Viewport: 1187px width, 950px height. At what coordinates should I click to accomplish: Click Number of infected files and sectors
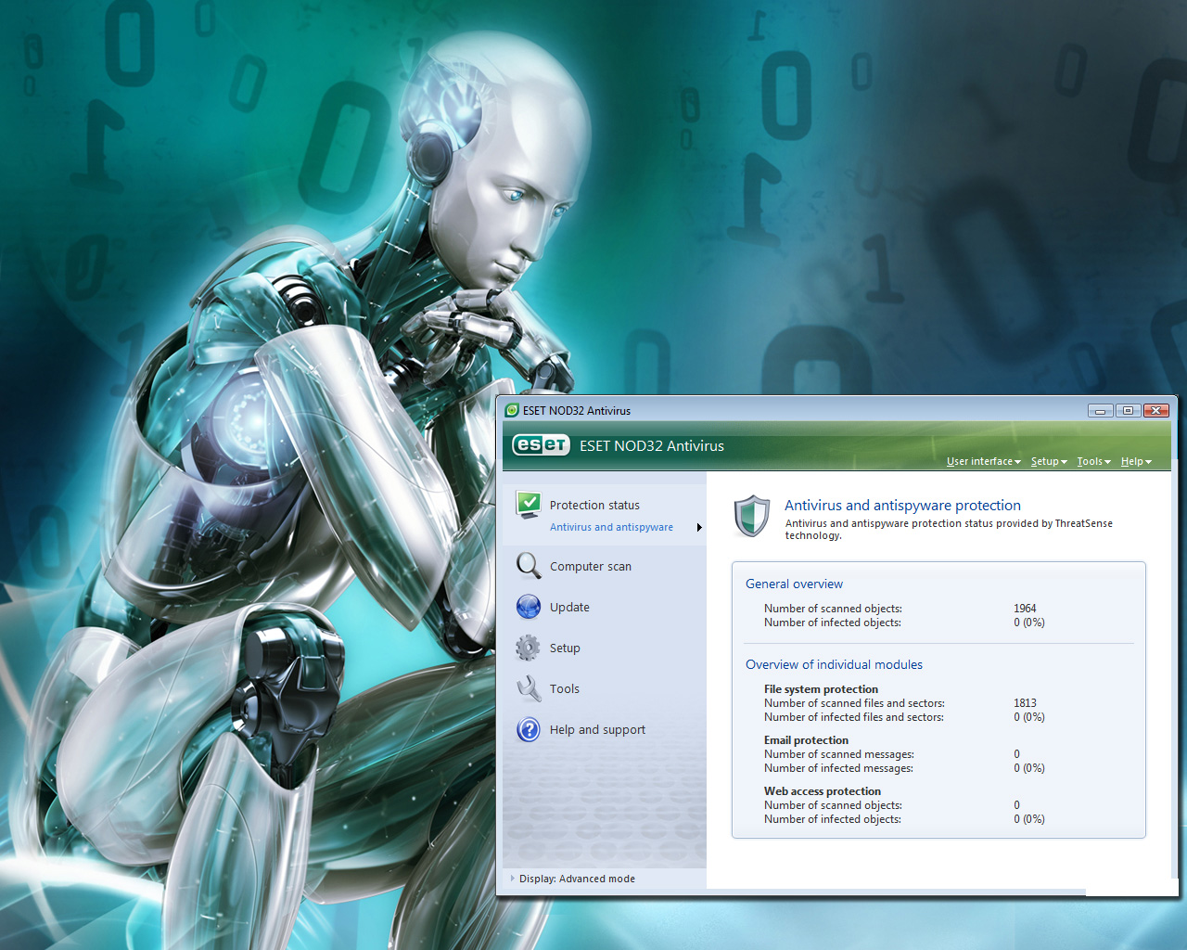(854, 717)
